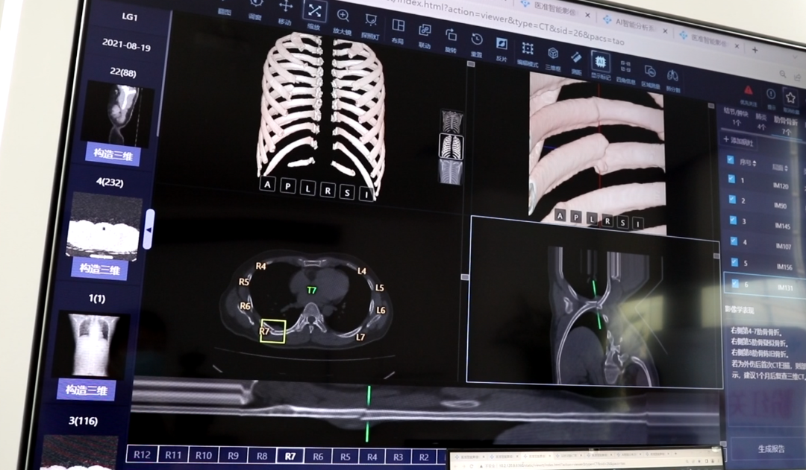Open series 4(232) thumbnail
Image resolution: width=806 pixels, height=470 pixels.
click(x=105, y=225)
